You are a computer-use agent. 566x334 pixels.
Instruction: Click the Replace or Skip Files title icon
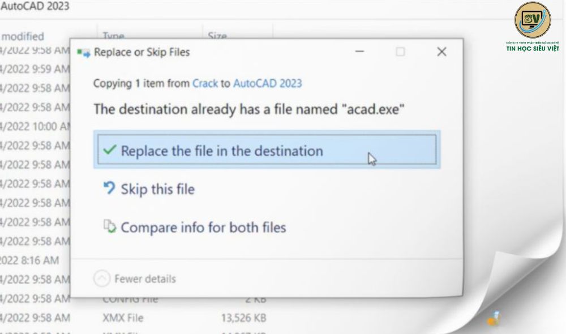[x=84, y=53]
